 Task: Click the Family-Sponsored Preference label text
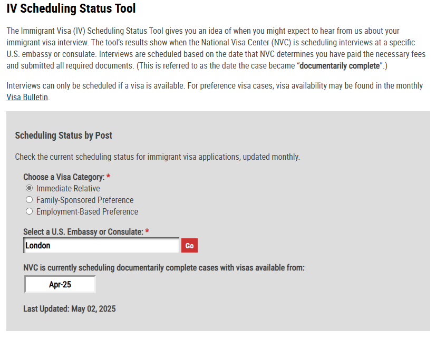click(x=85, y=200)
